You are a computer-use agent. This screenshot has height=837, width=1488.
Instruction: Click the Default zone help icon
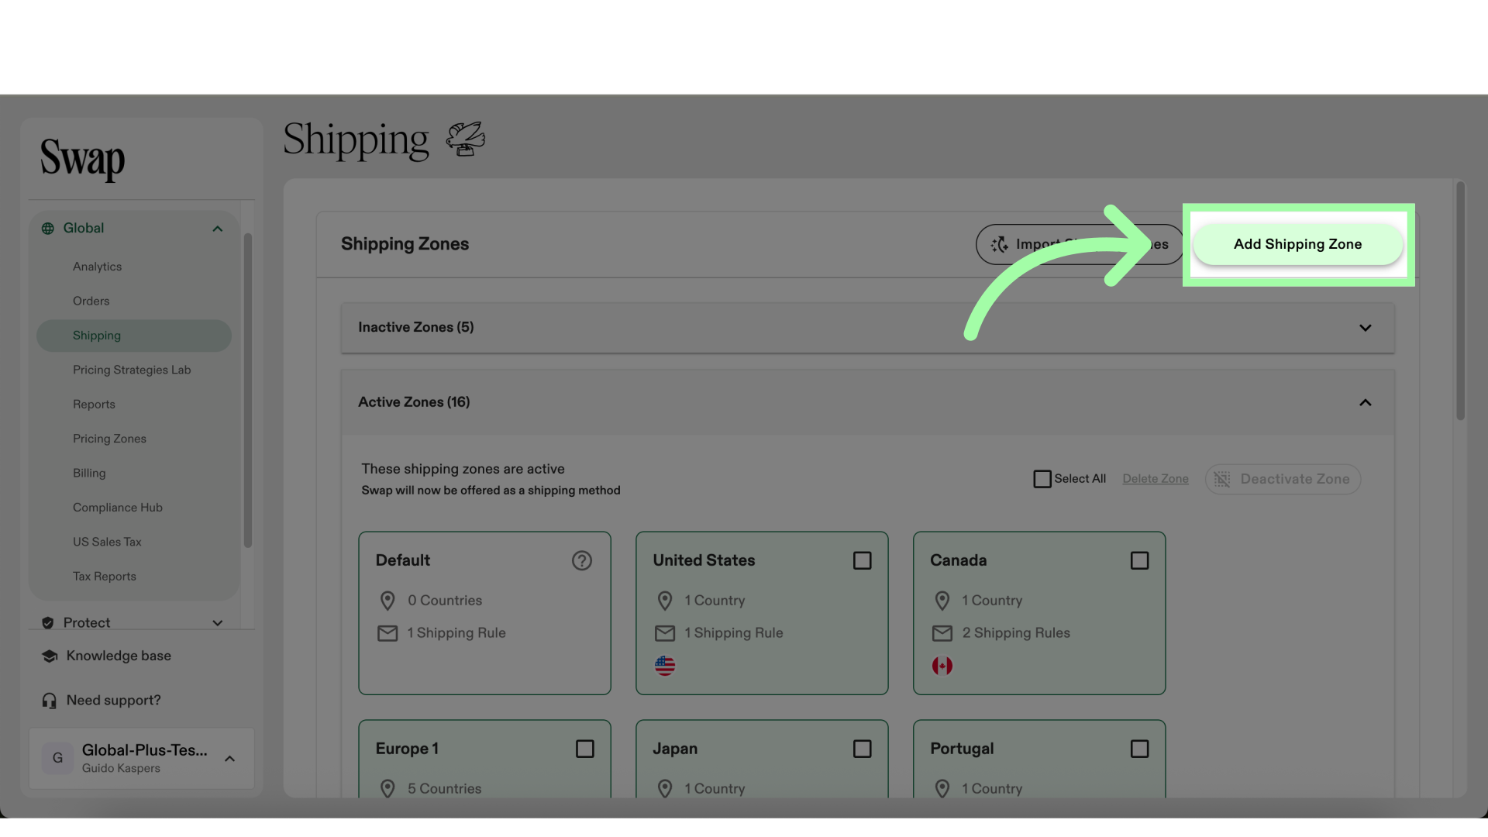click(x=582, y=560)
